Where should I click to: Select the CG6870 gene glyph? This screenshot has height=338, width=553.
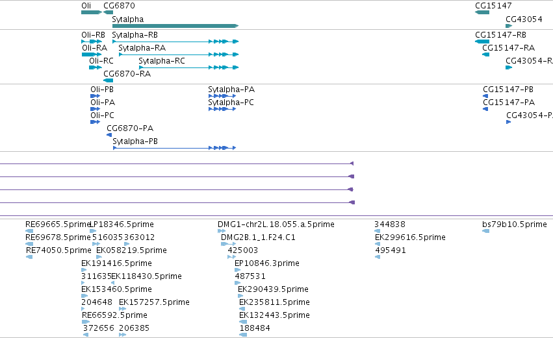click(x=108, y=12)
